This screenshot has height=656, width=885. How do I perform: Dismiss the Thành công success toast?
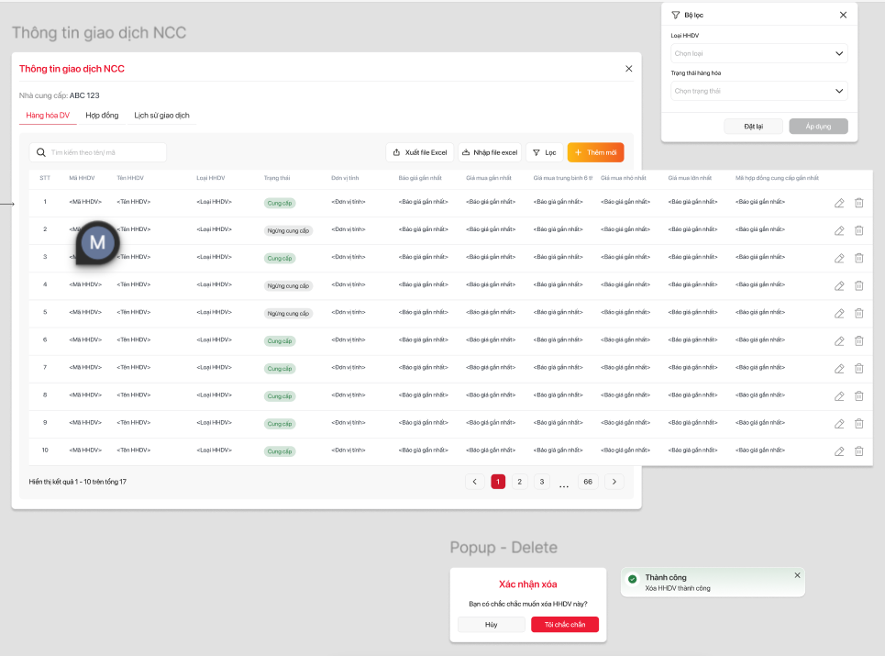pos(797,575)
